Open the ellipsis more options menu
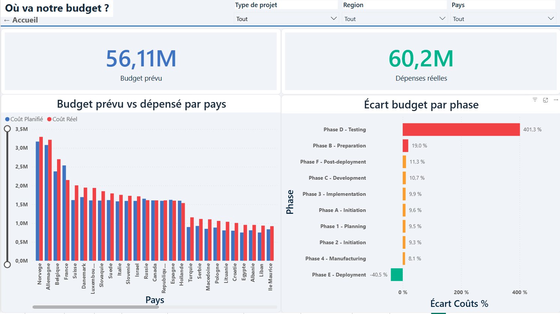This screenshot has width=560, height=314. coord(556,100)
